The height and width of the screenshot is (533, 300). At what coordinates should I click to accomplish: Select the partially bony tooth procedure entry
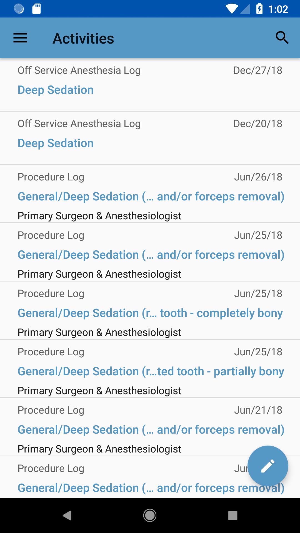[150, 369]
